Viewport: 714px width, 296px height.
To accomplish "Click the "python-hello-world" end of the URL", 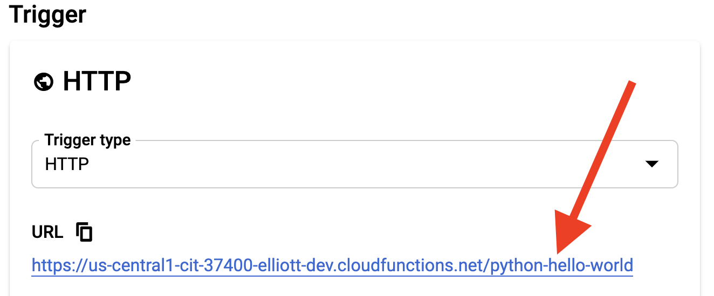I will [x=561, y=266].
